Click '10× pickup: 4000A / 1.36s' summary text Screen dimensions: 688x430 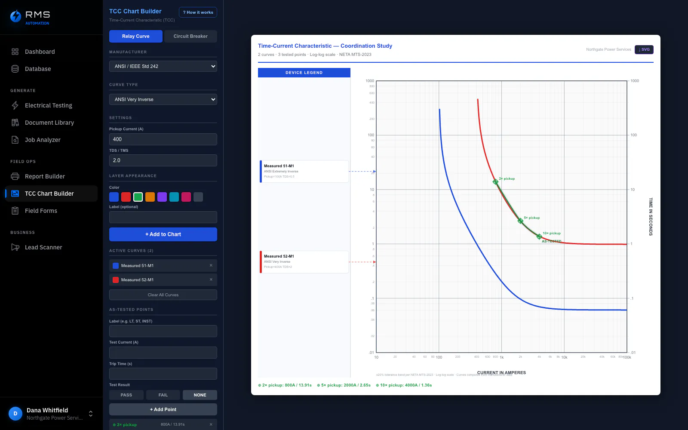click(x=404, y=385)
